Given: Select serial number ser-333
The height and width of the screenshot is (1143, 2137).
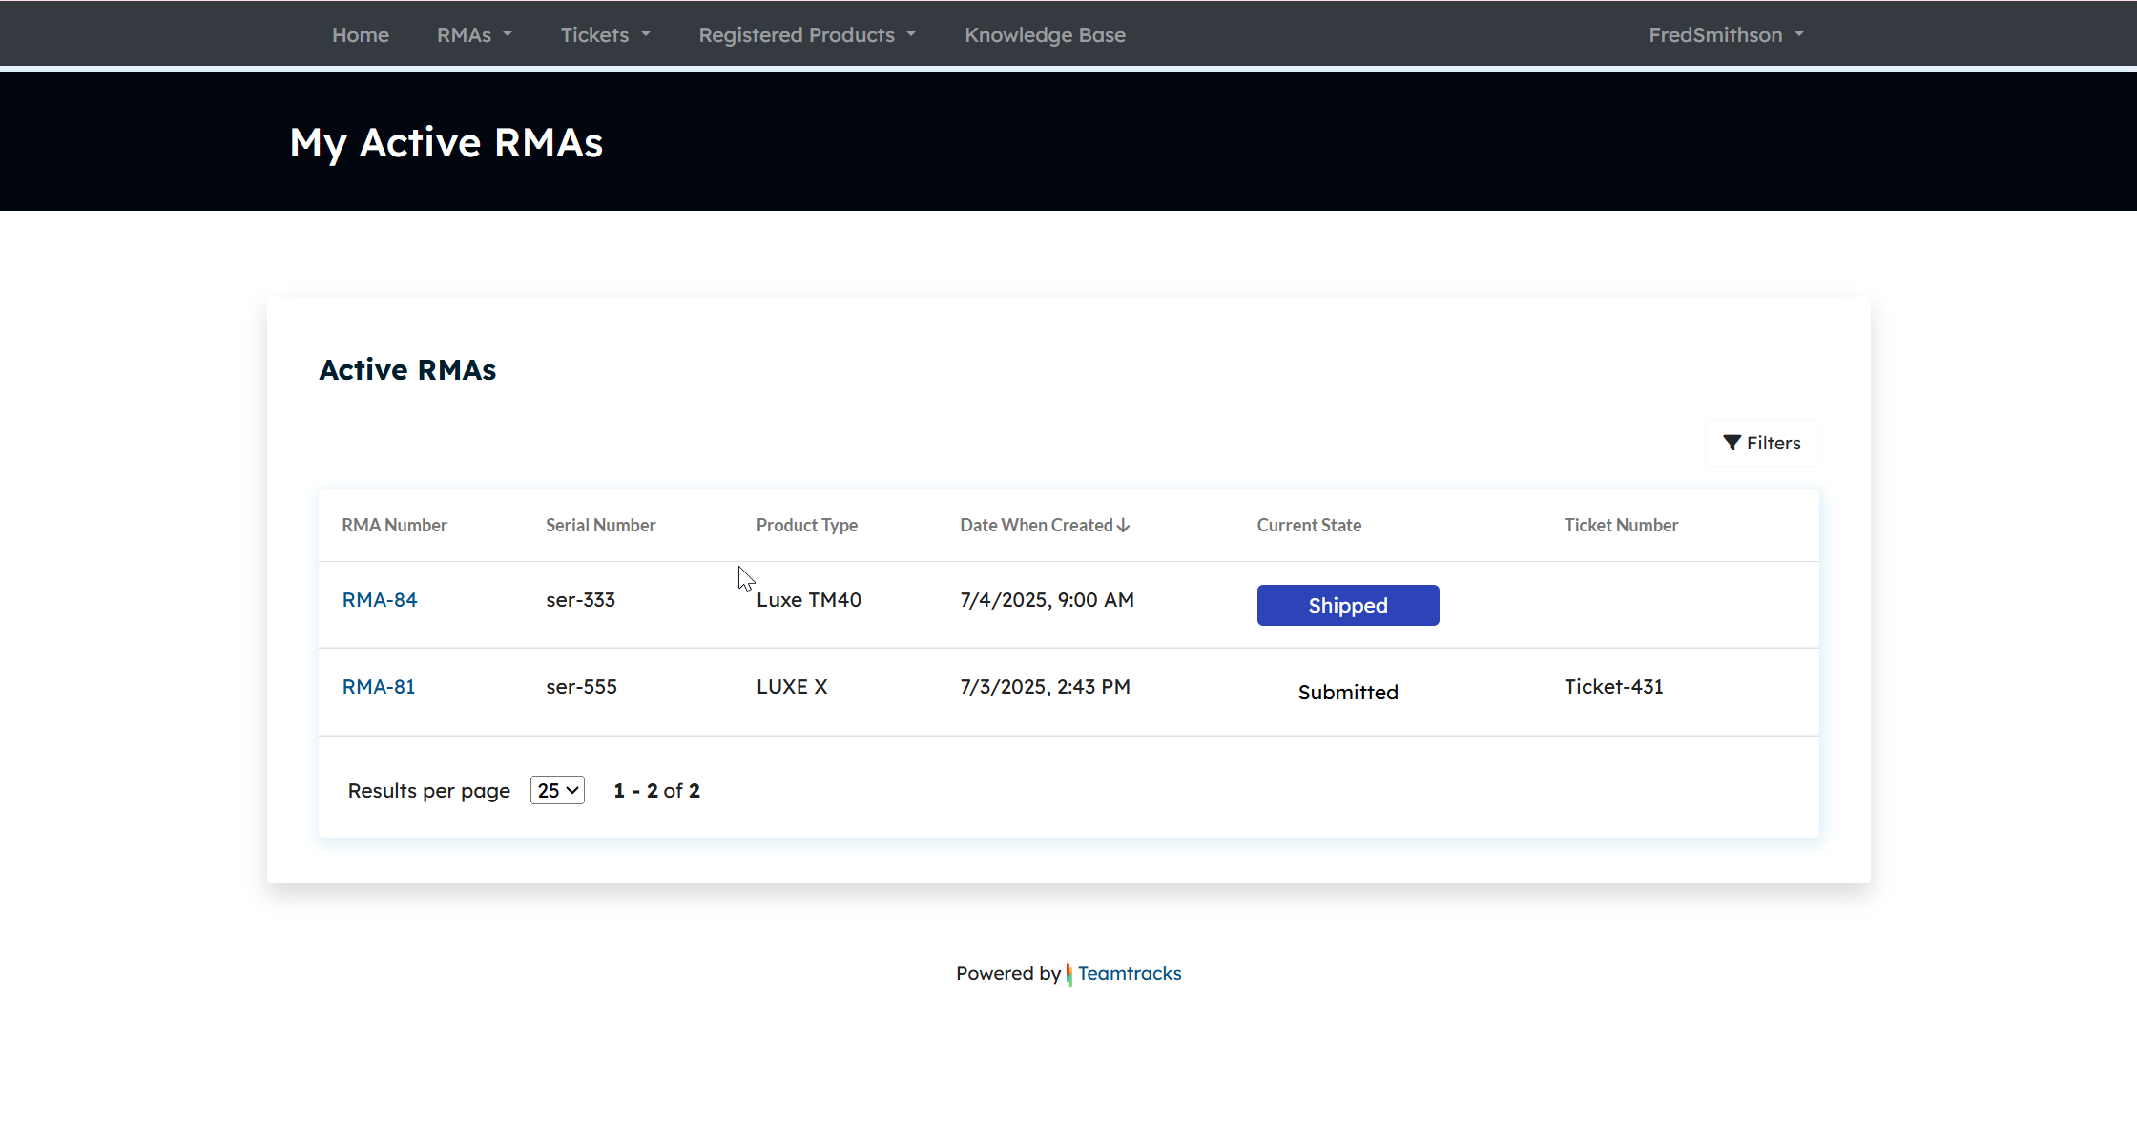Looking at the screenshot, I should click(x=580, y=600).
